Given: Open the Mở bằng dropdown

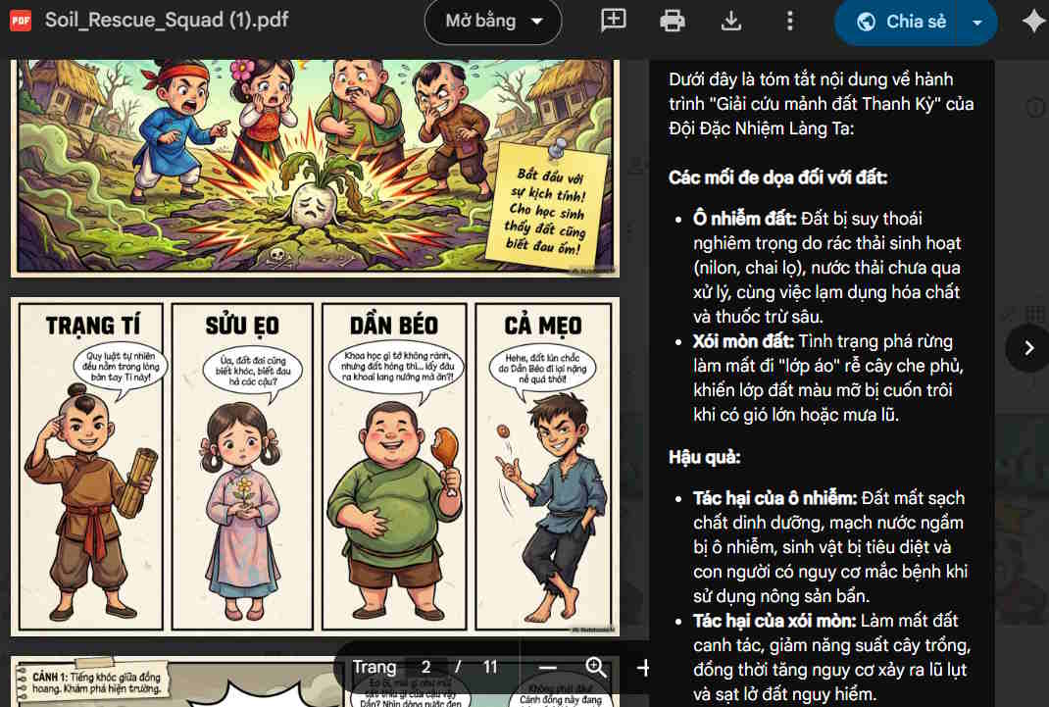Looking at the screenshot, I should 492,21.
